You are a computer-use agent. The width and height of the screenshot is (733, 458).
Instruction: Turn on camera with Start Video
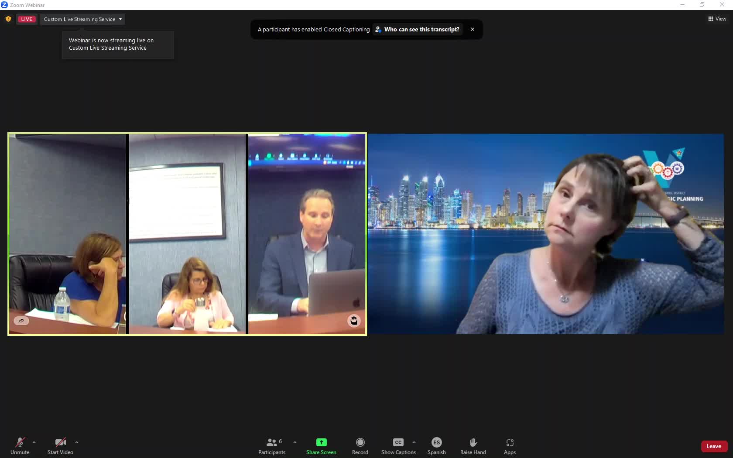click(60, 442)
